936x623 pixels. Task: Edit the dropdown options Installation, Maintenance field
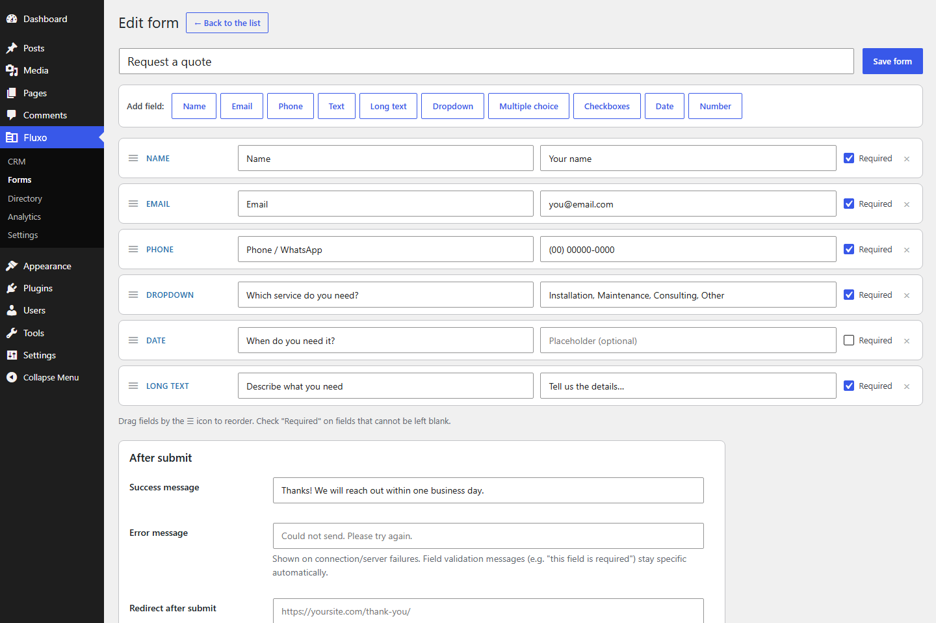tap(688, 295)
